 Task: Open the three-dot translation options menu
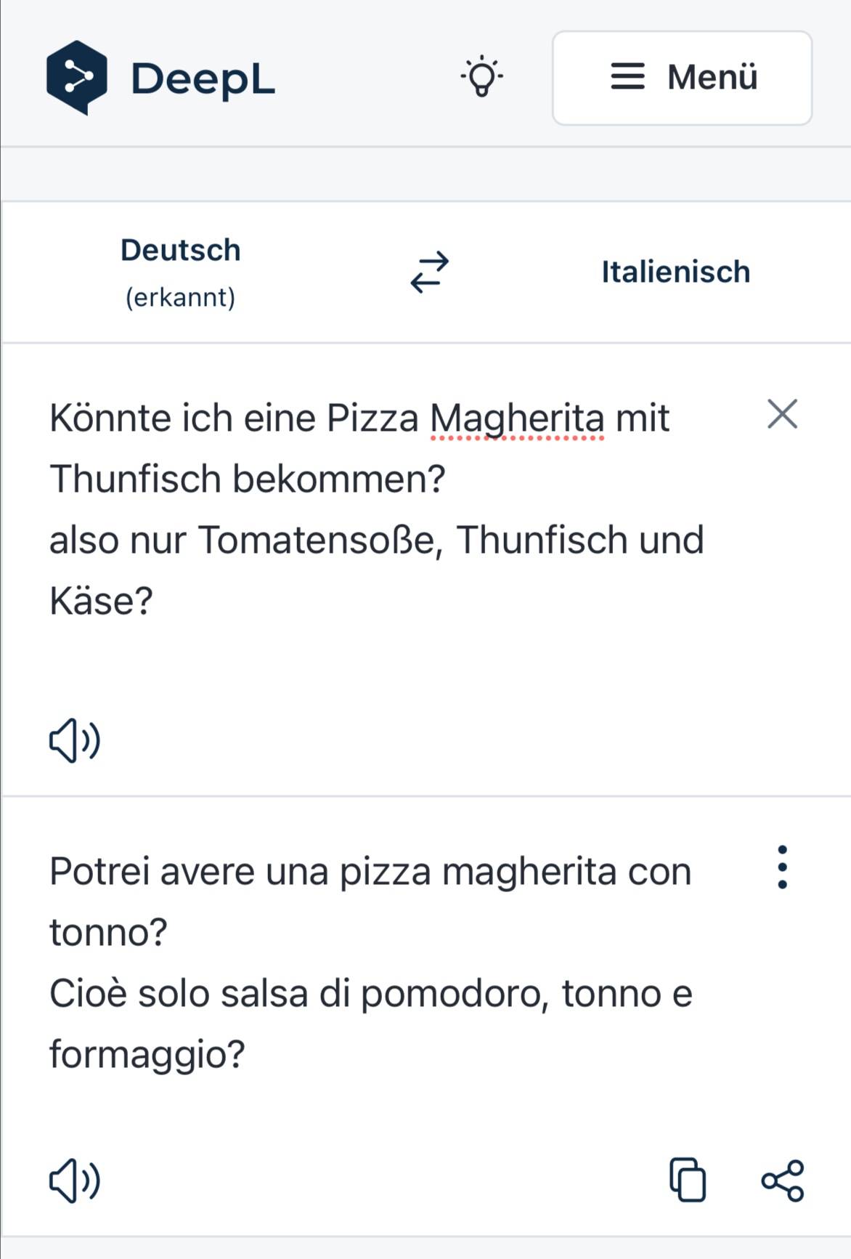pyautogui.click(x=782, y=867)
